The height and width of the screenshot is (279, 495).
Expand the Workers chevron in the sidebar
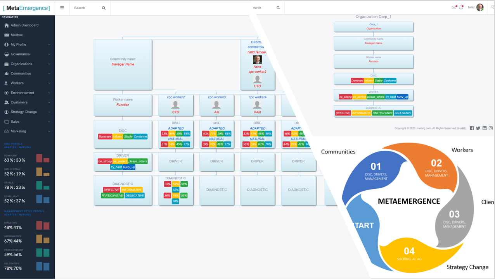49,83
